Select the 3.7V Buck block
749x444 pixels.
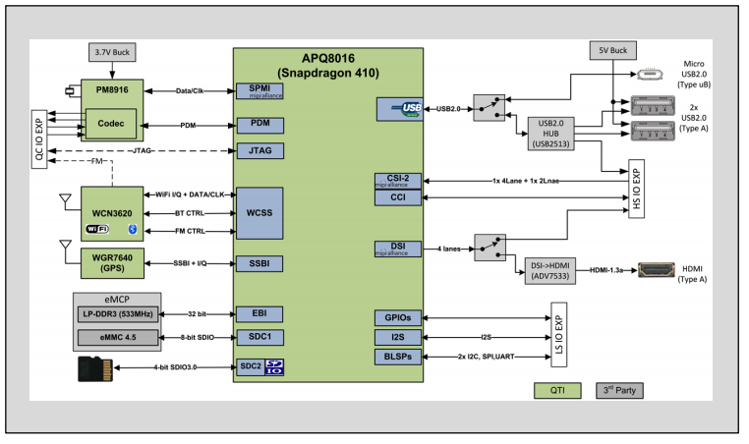coord(112,52)
